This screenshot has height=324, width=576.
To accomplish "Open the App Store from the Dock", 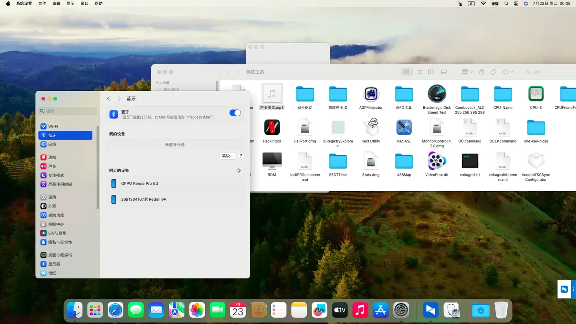I will coord(380,310).
